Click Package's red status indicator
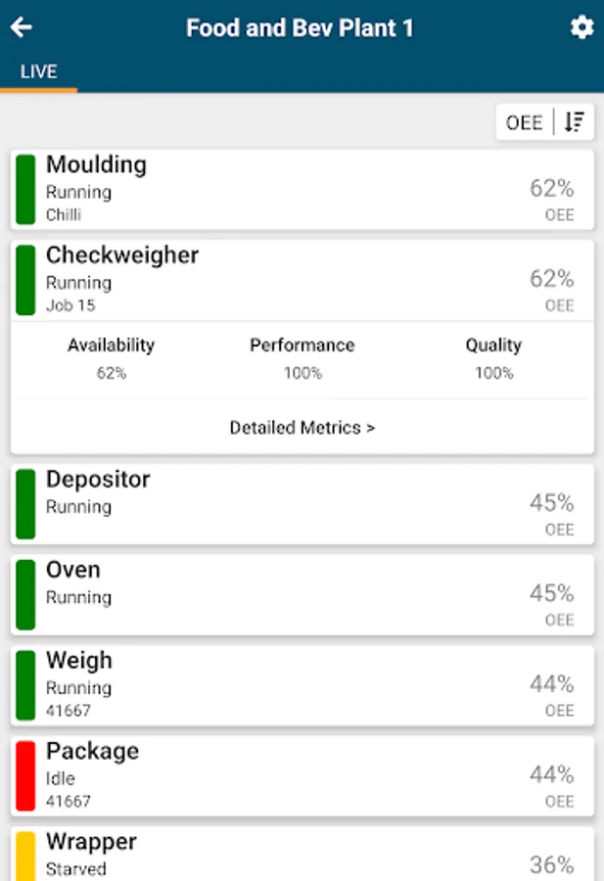The width and height of the screenshot is (604, 881). [x=25, y=775]
